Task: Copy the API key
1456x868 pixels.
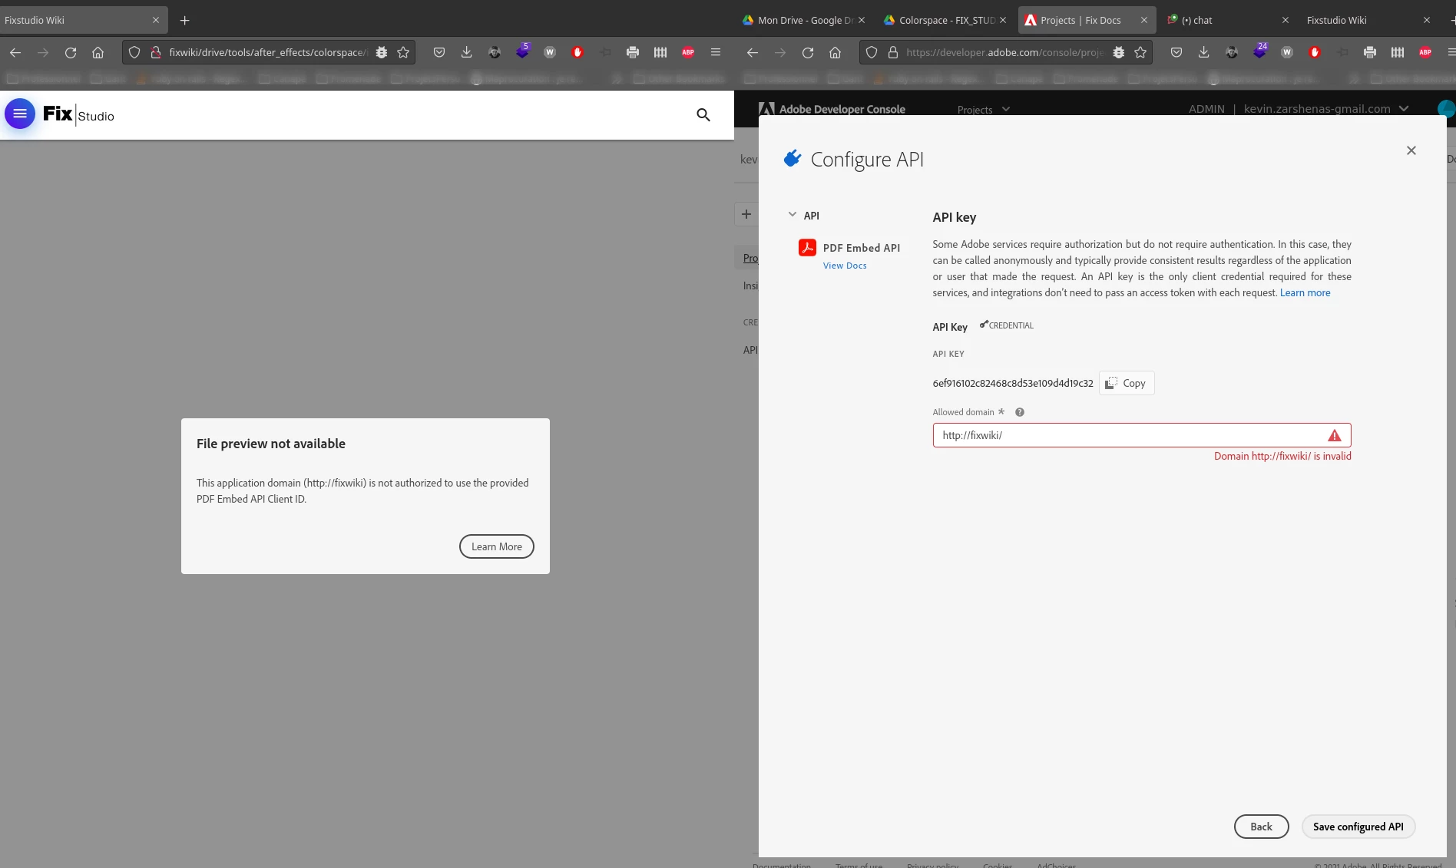Action: 1127,383
